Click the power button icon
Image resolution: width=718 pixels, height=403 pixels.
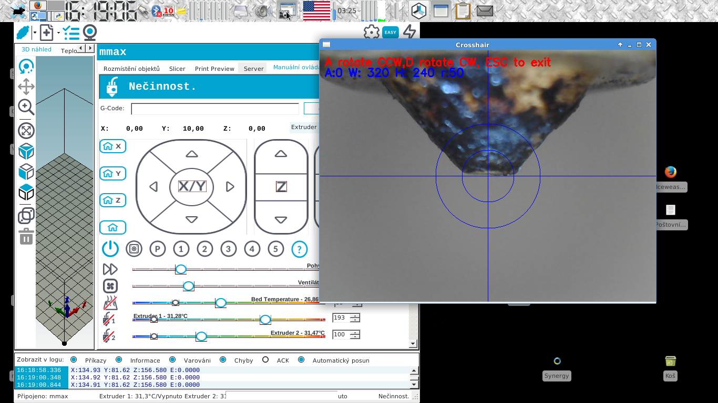tap(110, 249)
